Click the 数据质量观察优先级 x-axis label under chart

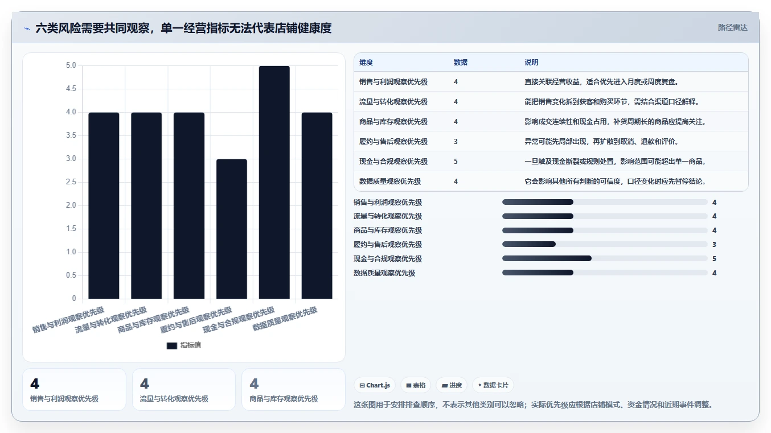285,319
